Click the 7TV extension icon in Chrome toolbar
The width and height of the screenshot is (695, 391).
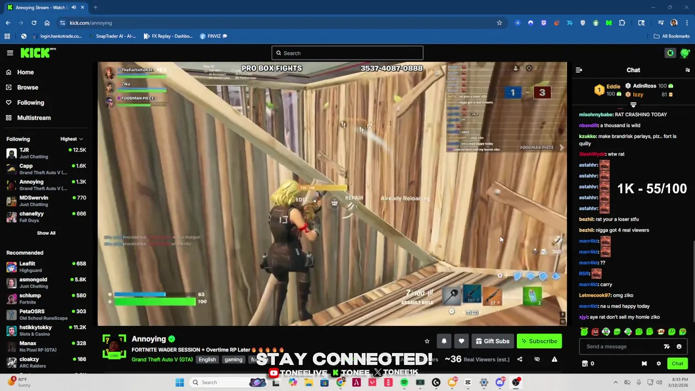tap(570, 23)
